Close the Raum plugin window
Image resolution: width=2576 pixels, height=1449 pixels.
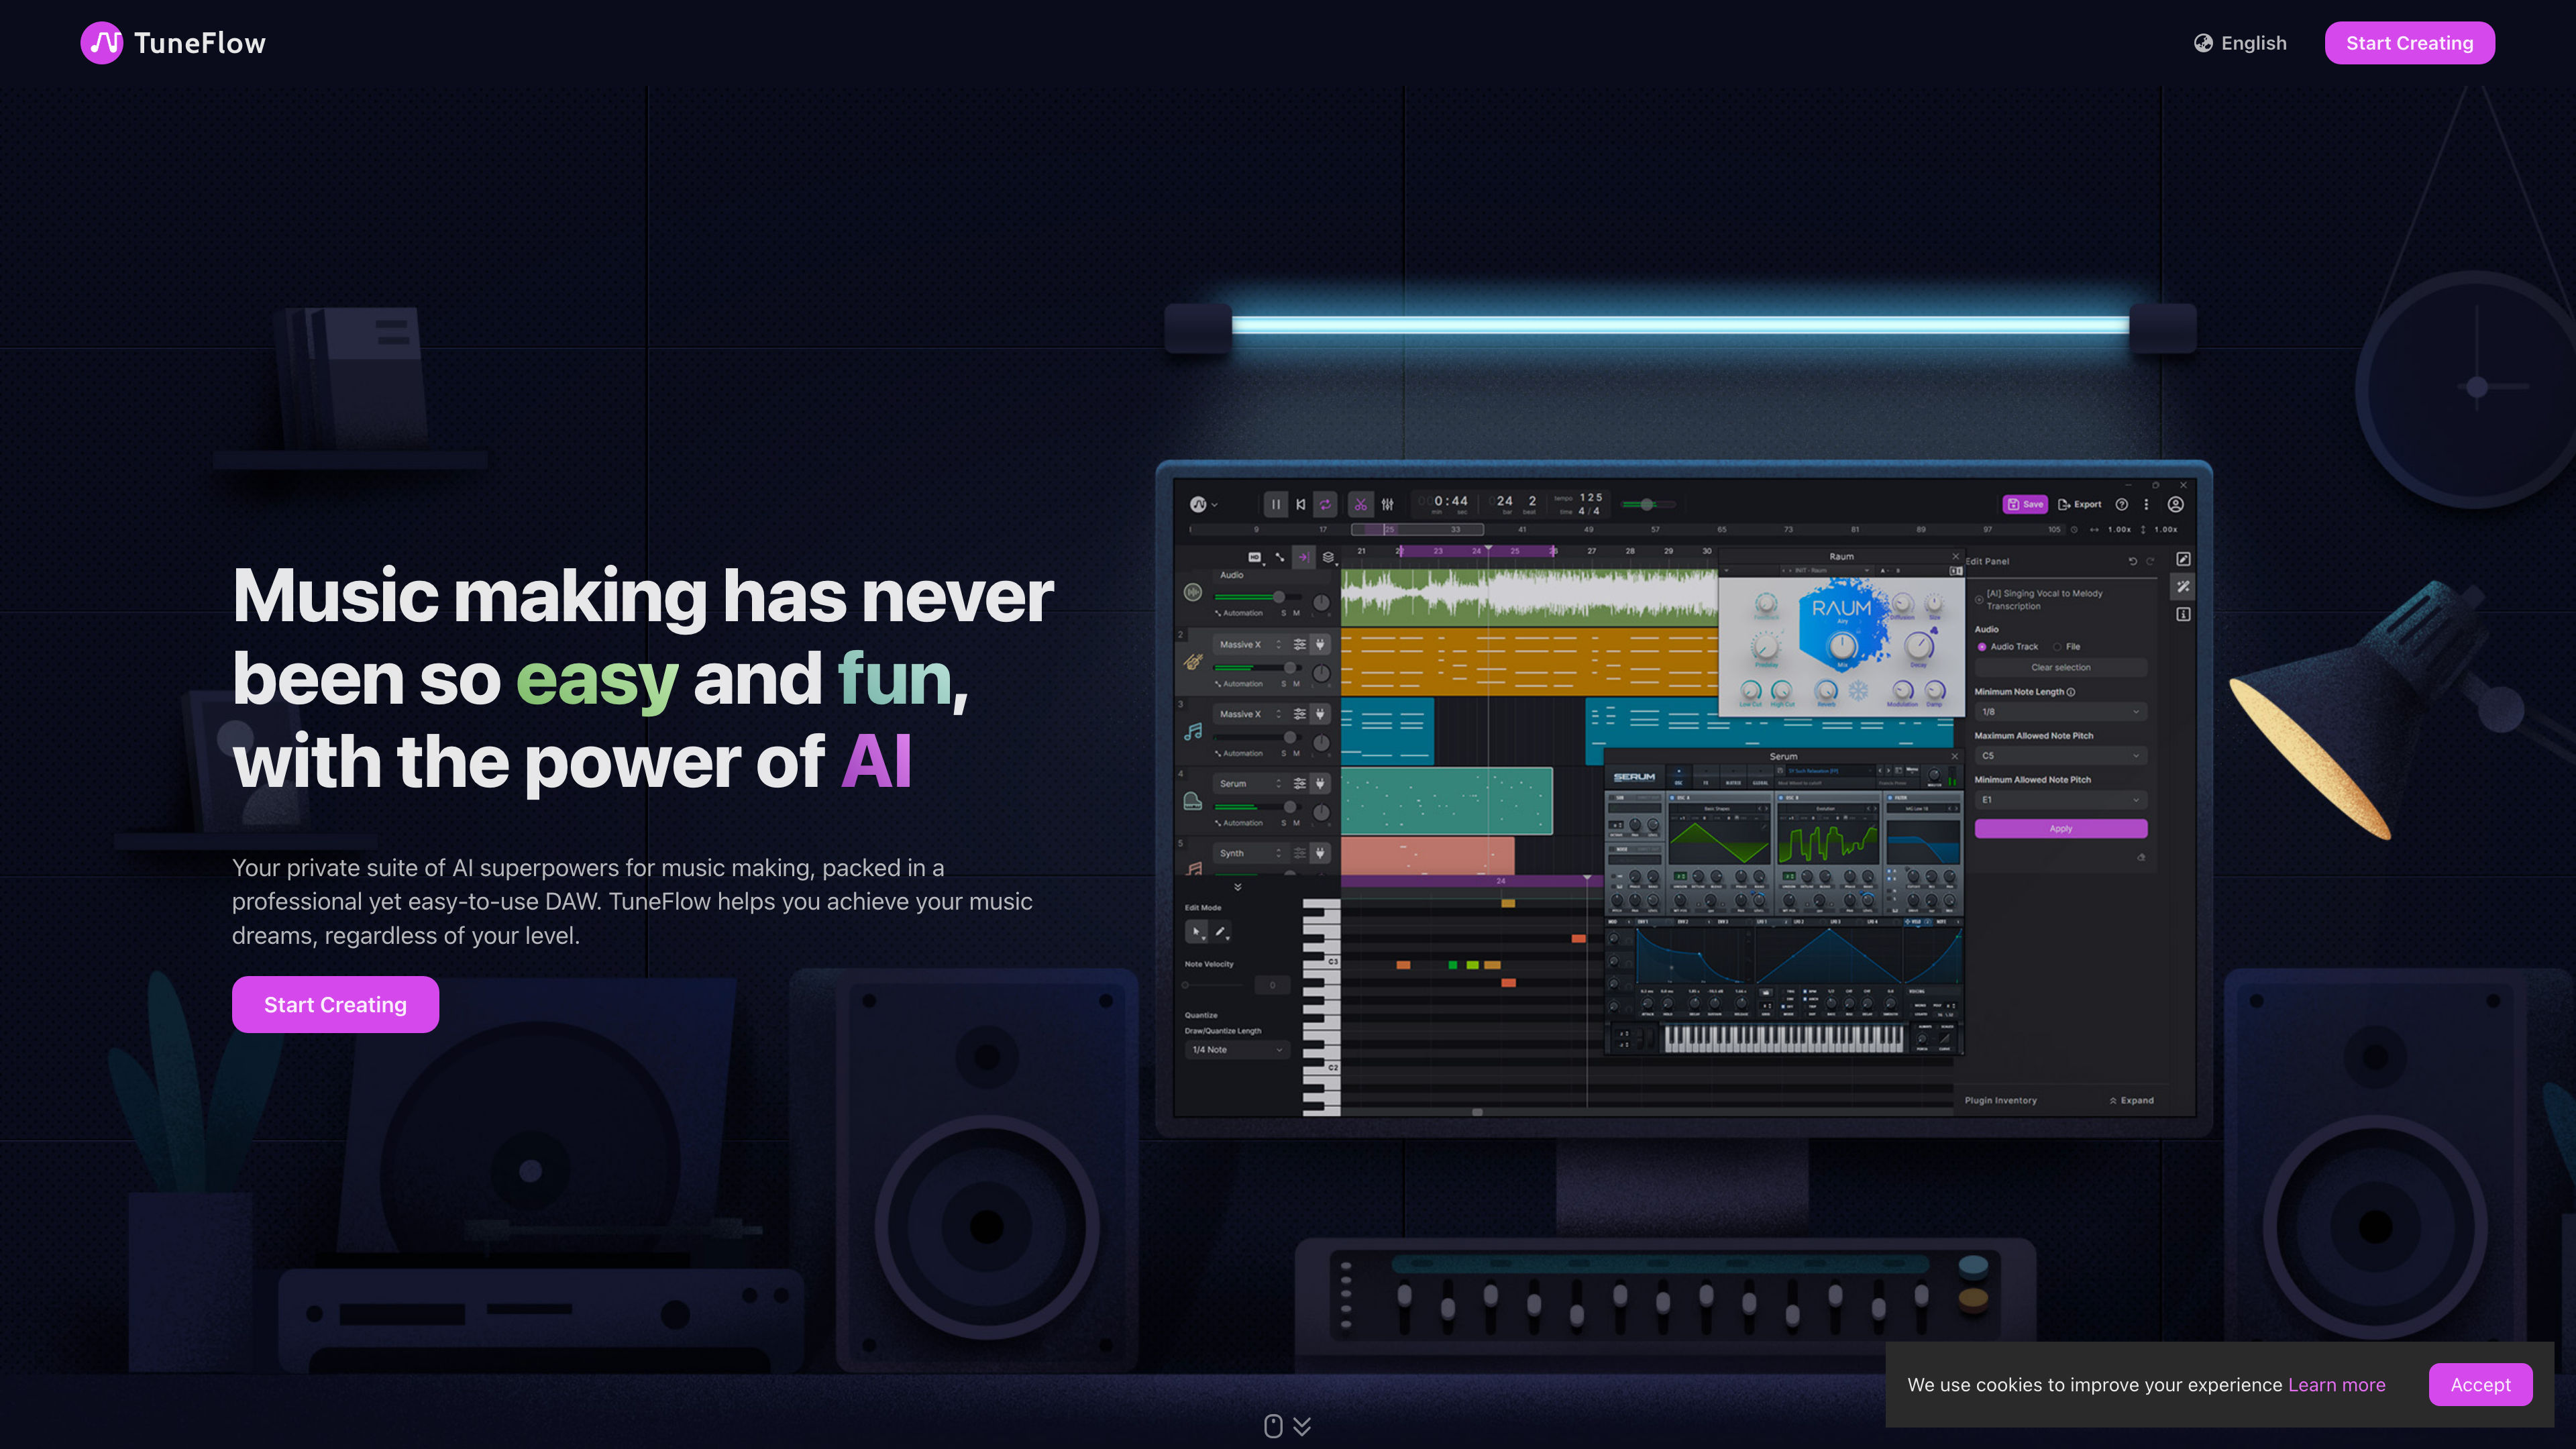pyautogui.click(x=1955, y=556)
